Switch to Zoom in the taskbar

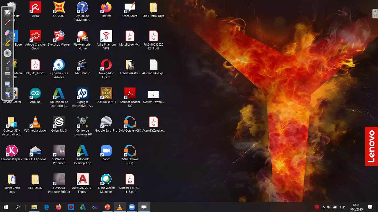(x=132, y=207)
